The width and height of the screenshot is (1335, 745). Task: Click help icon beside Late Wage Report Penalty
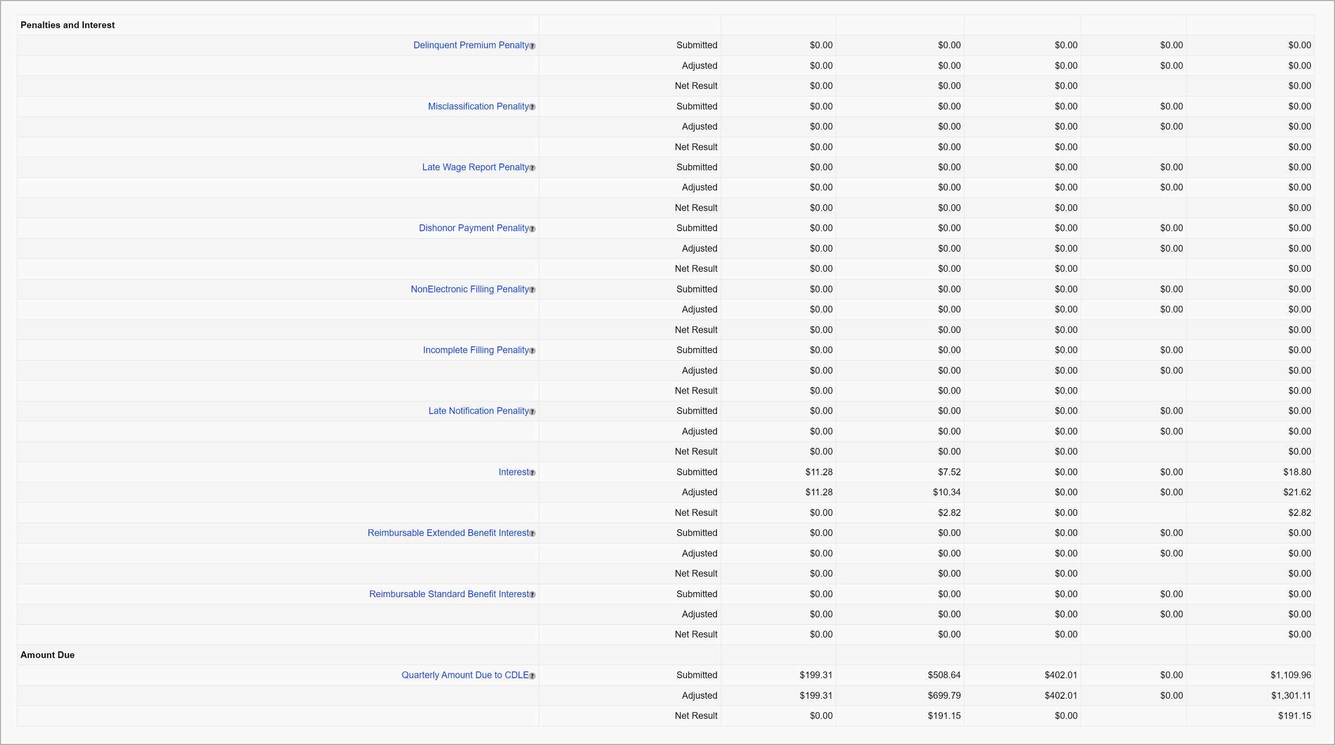tap(532, 168)
